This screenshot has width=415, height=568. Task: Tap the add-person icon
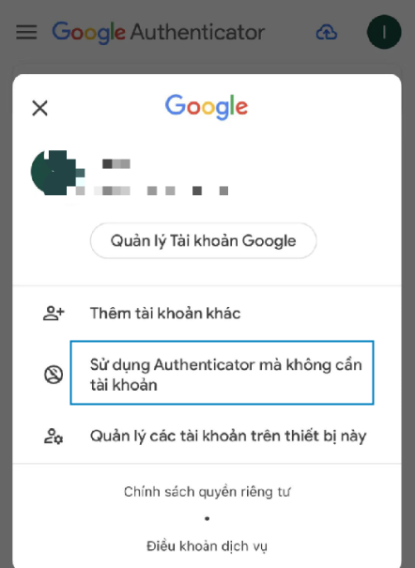coord(54,314)
